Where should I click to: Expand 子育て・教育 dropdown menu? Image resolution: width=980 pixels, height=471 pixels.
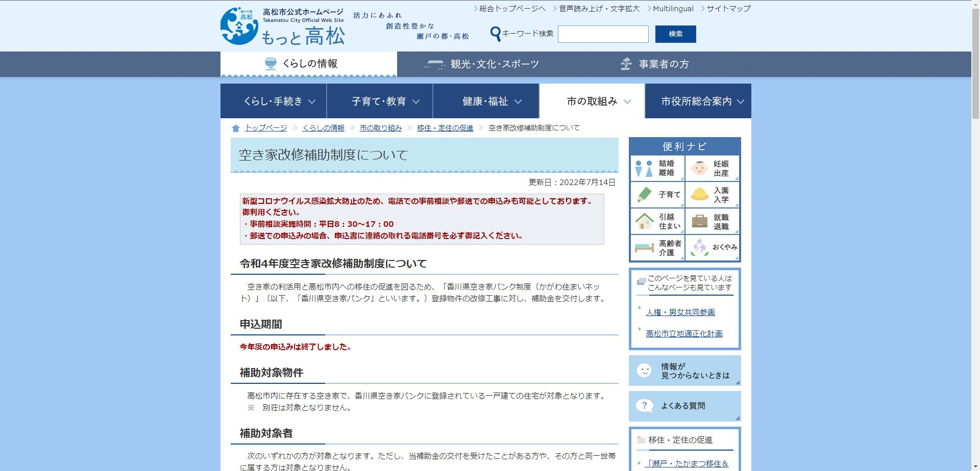(380, 101)
